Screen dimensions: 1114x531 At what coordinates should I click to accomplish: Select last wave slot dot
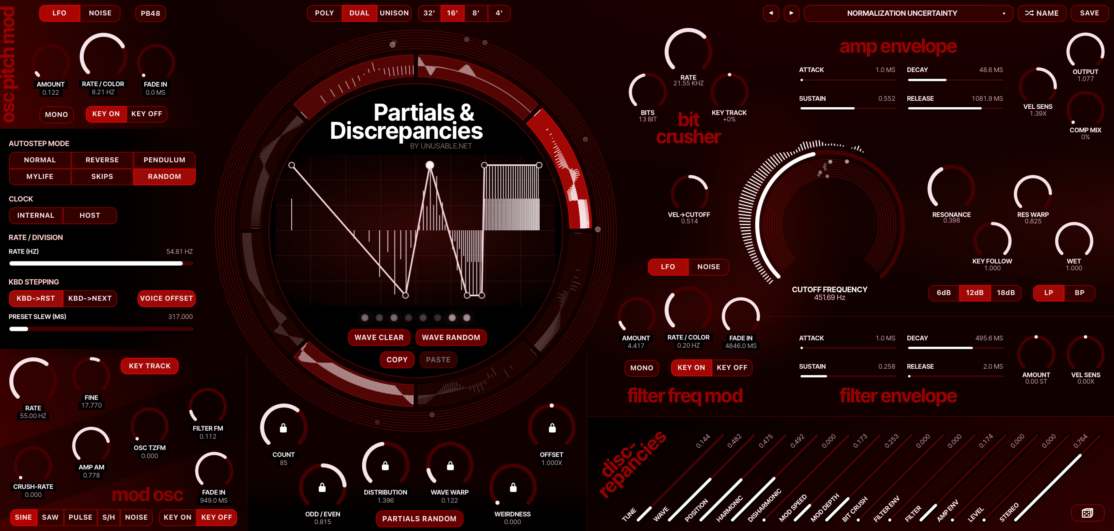pyautogui.click(x=467, y=318)
